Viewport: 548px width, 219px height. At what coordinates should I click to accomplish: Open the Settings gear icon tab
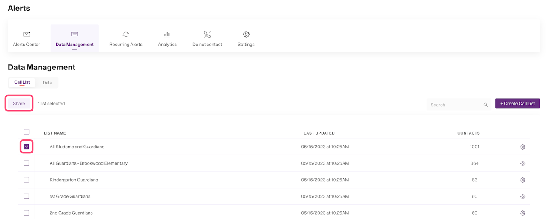click(x=246, y=34)
